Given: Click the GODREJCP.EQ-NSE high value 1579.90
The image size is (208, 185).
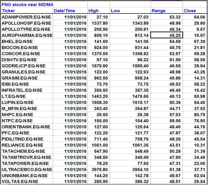Looking at the screenshot, I should (98, 66).
